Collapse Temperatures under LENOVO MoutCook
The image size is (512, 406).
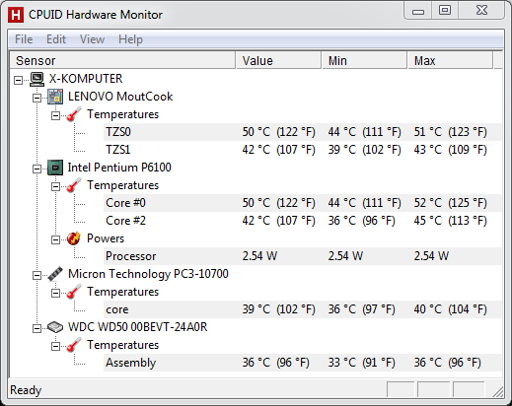click(55, 115)
